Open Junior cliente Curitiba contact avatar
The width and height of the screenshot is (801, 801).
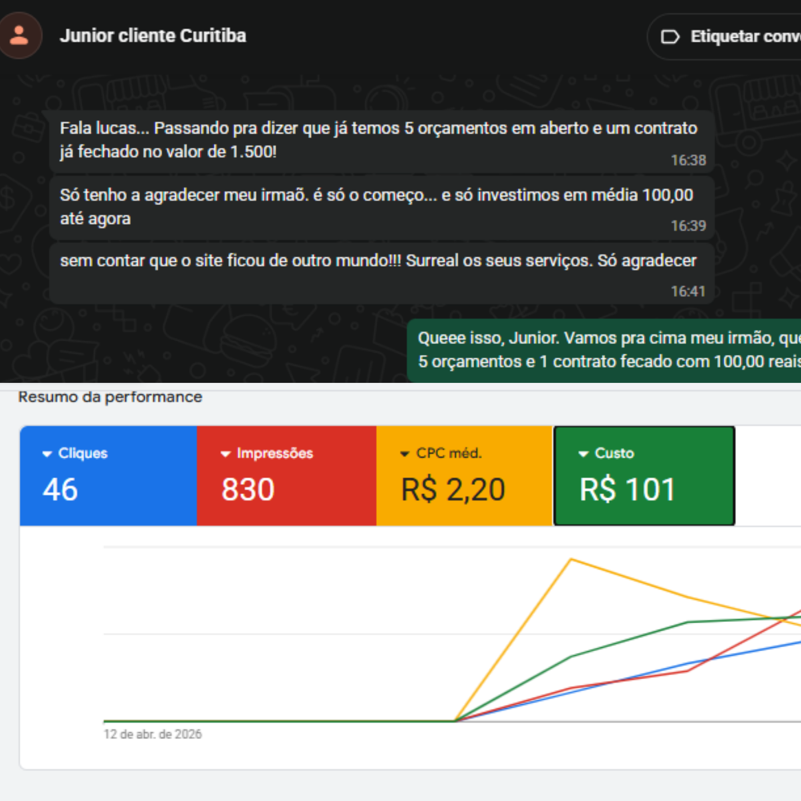tap(19, 35)
